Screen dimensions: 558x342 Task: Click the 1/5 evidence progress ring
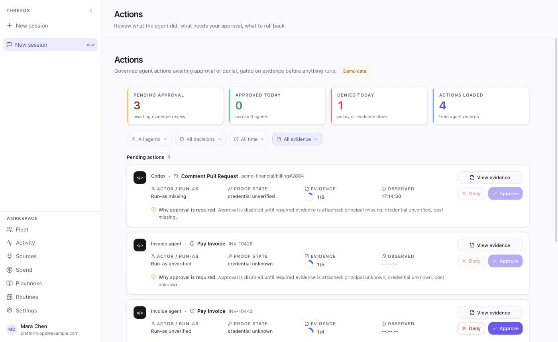coord(309,264)
